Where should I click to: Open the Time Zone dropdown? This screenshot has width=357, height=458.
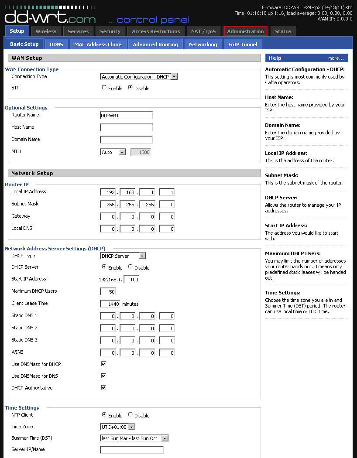[x=117, y=427]
